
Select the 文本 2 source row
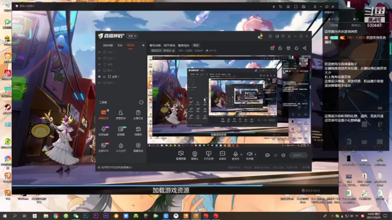(121, 52)
